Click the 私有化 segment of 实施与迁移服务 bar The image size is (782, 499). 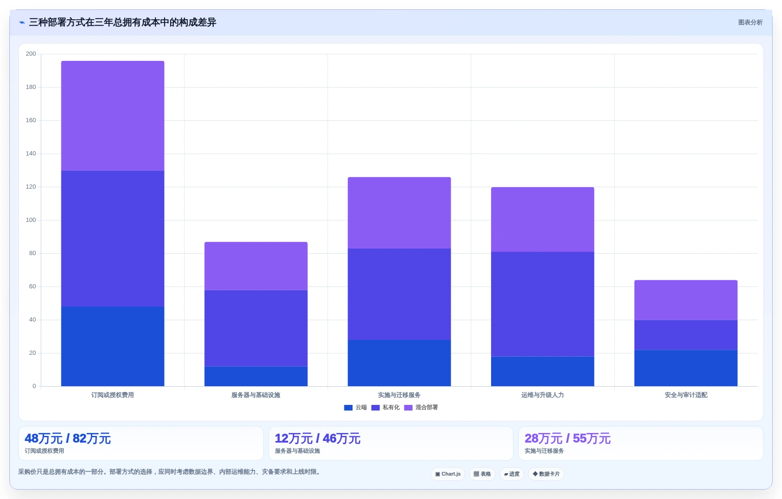click(x=399, y=294)
